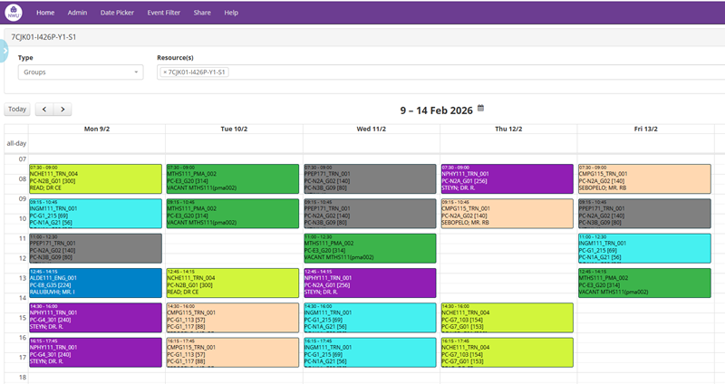Image resolution: width=725 pixels, height=384 pixels.
Task: Open Wednesday 11:00 MTHS111_PMA_002 event
Action: click(x=370, y=248)
